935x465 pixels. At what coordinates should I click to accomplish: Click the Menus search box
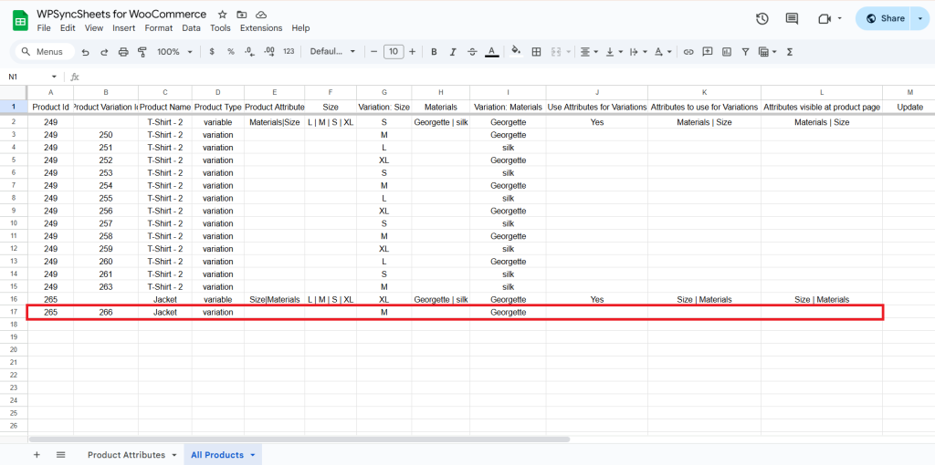(x=46, y=52)
